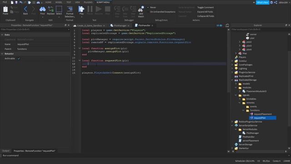Image resolution: width=291 pixels, height=164 pixels.
Task: Collapse the Data properties section
Action: pyautogui.click(x=2, y=35)
